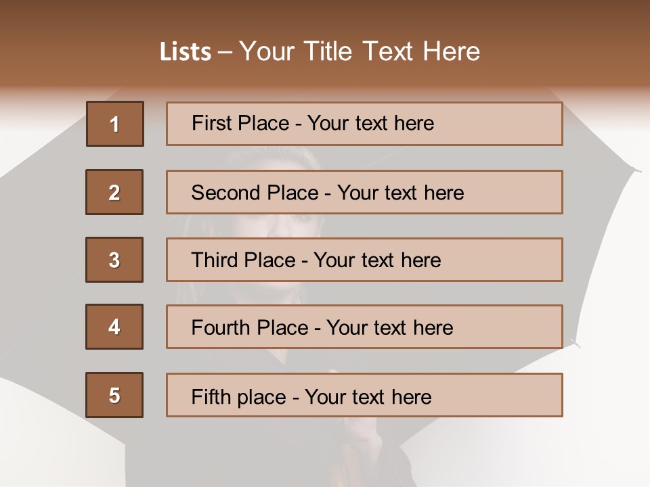Click 'Your text here' in the Fifth place row
This screenshot has height=487, width=650.
tap(368, 396)
